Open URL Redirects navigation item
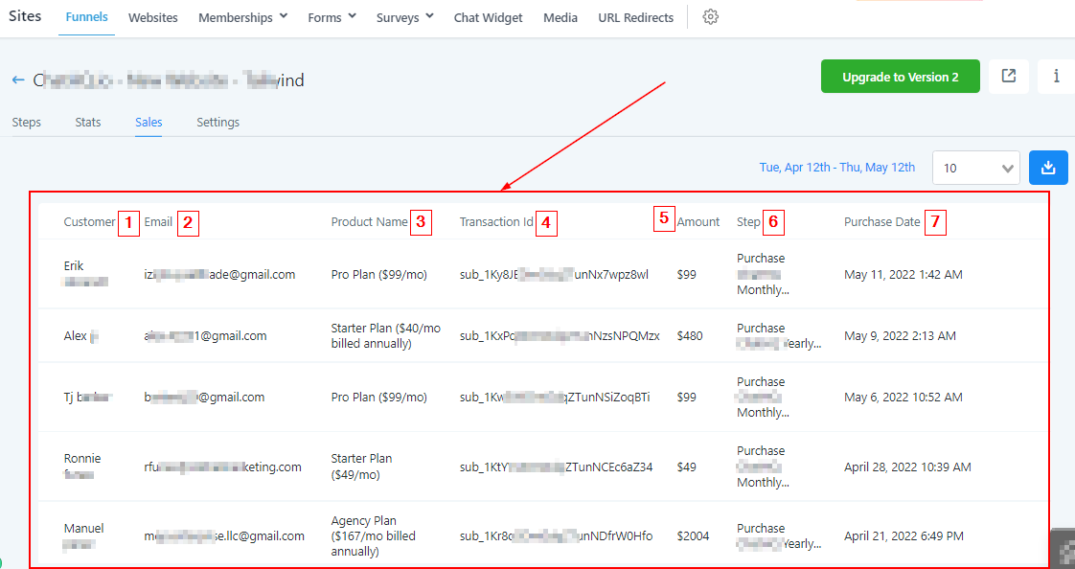The height and width of the screenshot is (569, 1075). (x=635, y=17)
